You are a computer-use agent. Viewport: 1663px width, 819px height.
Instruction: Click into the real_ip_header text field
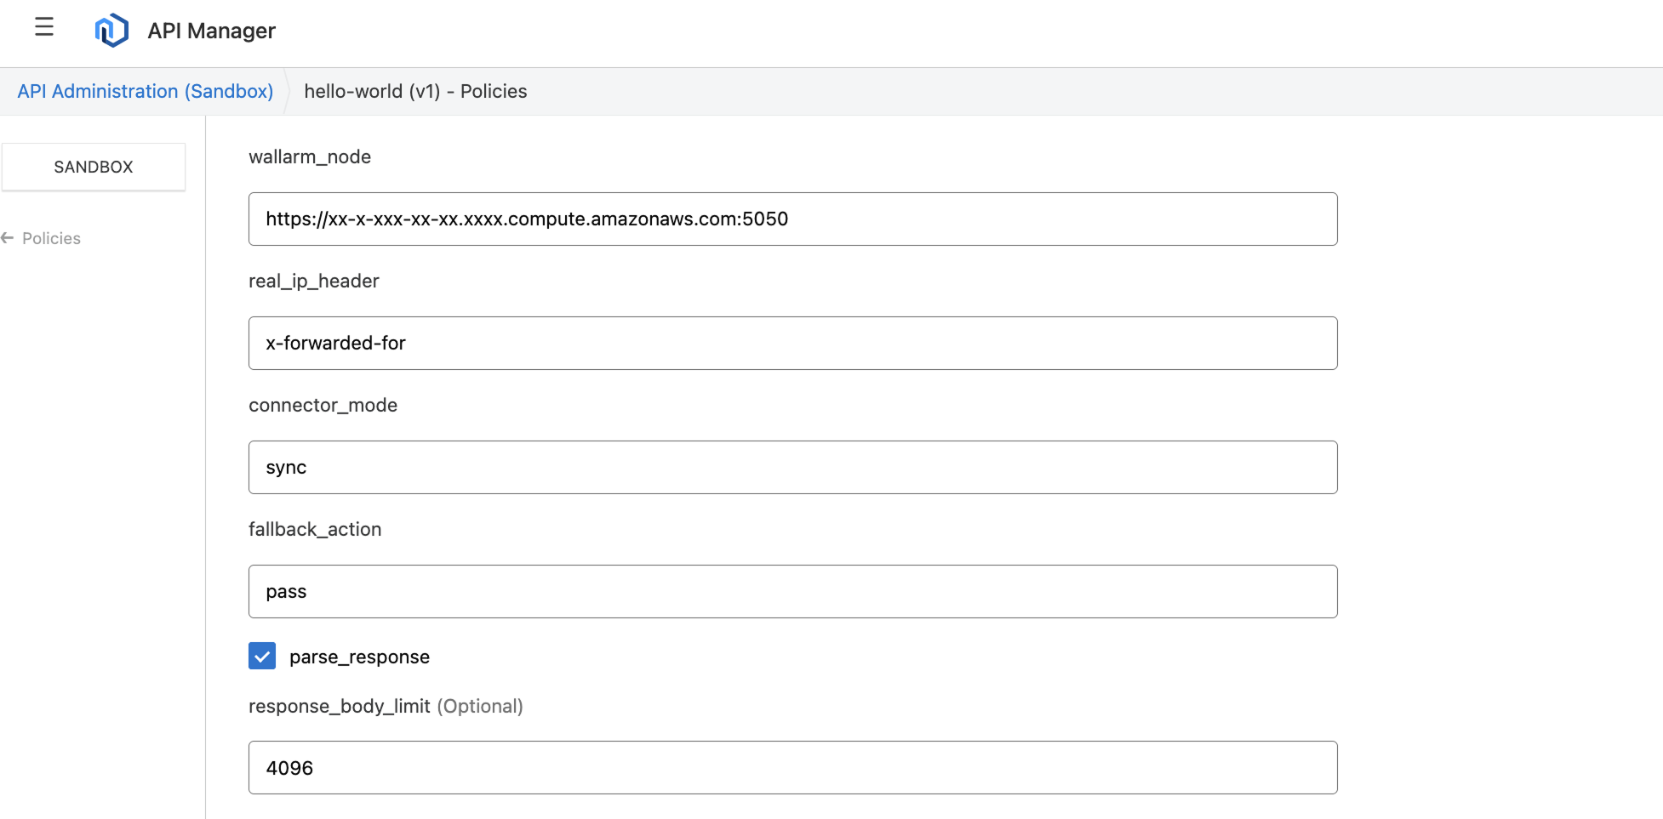(x=792, y=344)
